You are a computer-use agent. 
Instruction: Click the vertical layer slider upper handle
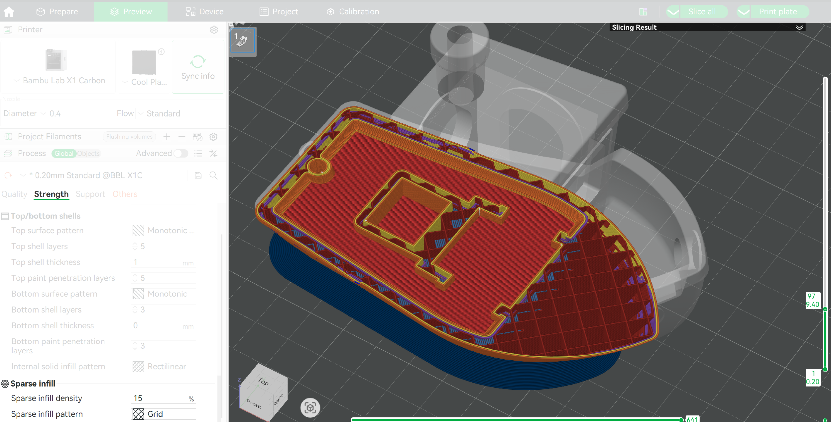coord(825,309)
